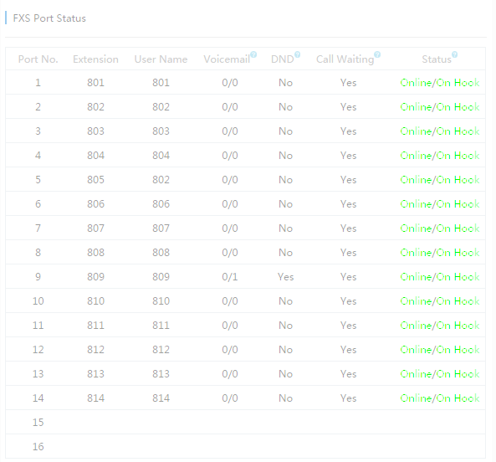The width and height of the screenshot is (496, 462).
Task: Click voicemail 0/1 in port 9 row
Action: [230, 276]
